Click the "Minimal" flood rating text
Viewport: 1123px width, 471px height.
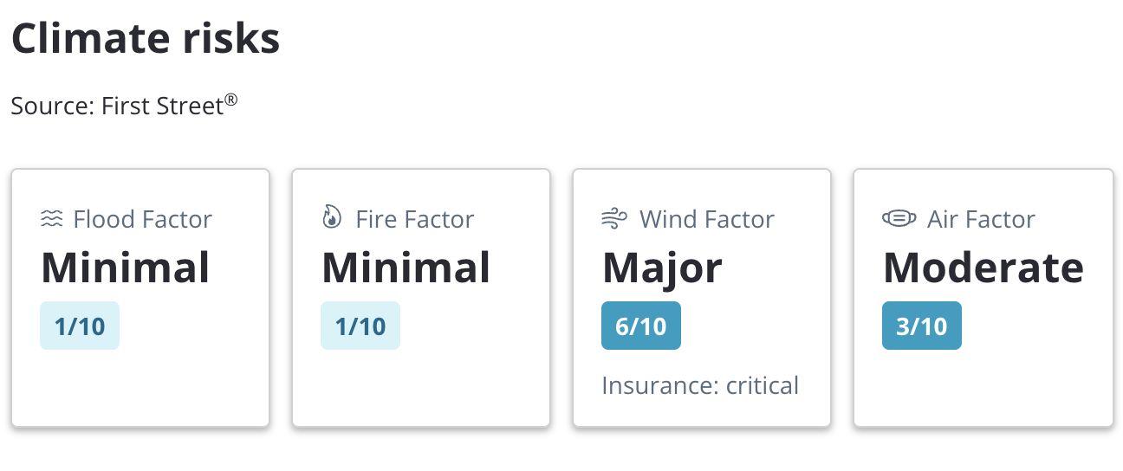(x=126, y=268)
